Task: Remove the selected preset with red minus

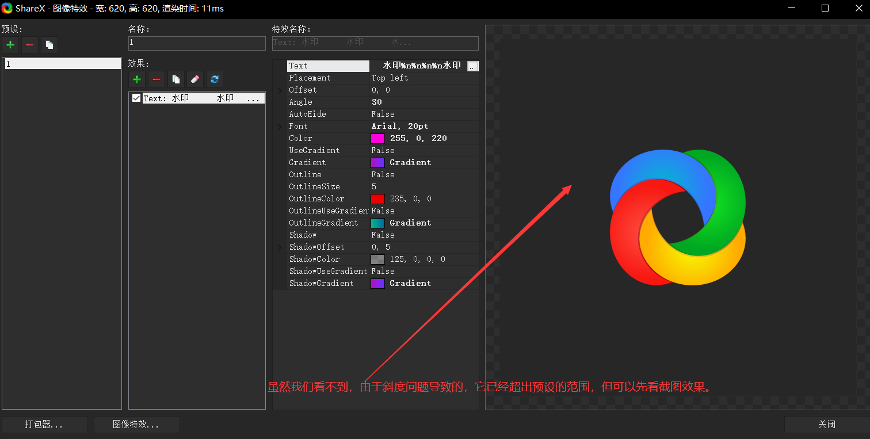Action: 29,45
